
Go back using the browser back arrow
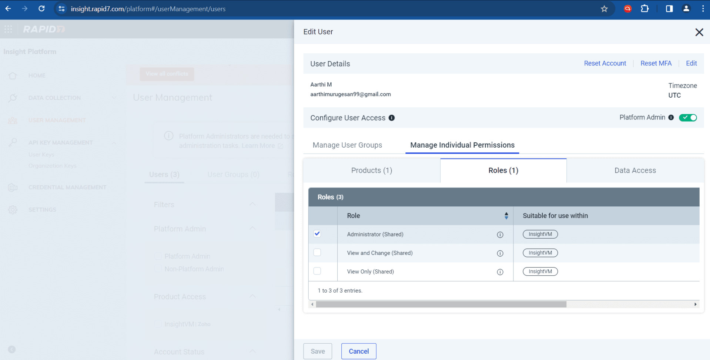8,9
